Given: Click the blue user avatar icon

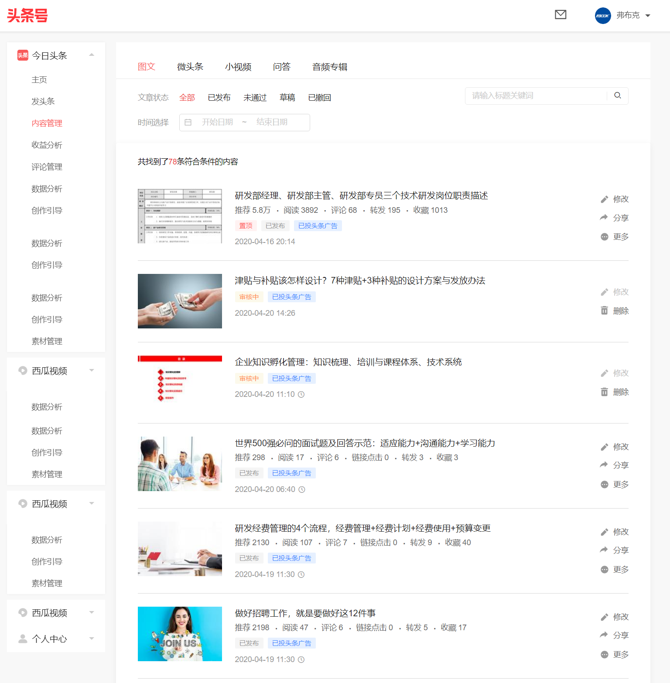Looking at the screenshot, I should point(603,16).
